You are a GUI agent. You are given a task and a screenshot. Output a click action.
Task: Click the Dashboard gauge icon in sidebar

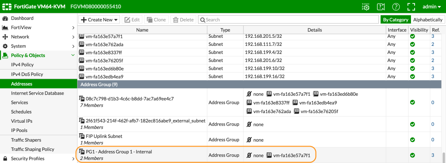point(5,19)
